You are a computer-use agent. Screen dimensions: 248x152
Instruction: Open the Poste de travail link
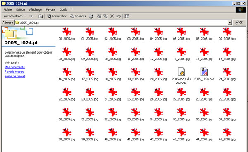pos(15,76)
